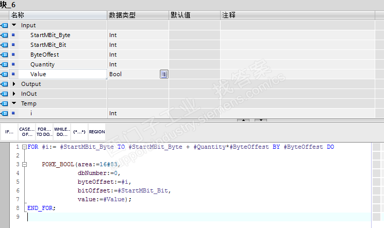Insert IF statement template button

point(9,132)
